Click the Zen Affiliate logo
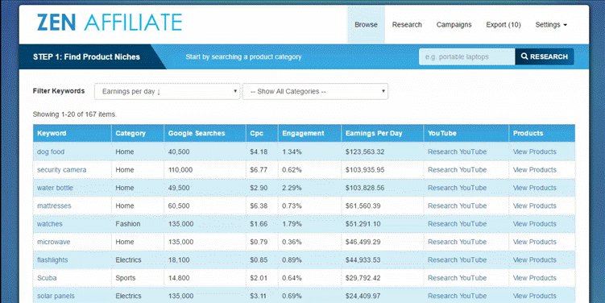605x303 pixels. 110,23
